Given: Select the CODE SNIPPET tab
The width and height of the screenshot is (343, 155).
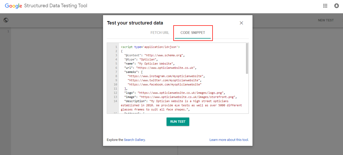Looking at the screenshot, I should pyautogui.click(x=193, y=32).
